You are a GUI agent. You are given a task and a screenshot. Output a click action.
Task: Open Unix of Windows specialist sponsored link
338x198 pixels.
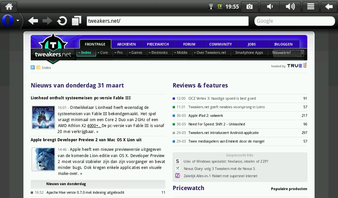coord(226,161)
